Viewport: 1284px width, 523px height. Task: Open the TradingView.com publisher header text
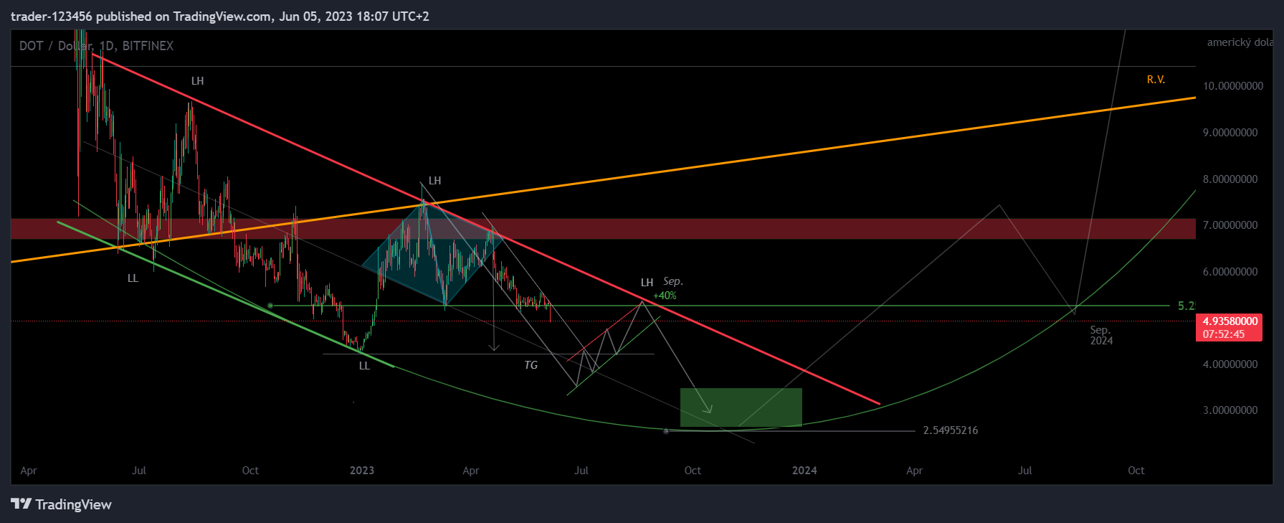click(x=220, y=16)
